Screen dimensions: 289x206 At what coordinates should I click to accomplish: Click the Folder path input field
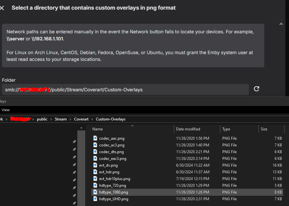pyautogui.click(x=125, y=90)
